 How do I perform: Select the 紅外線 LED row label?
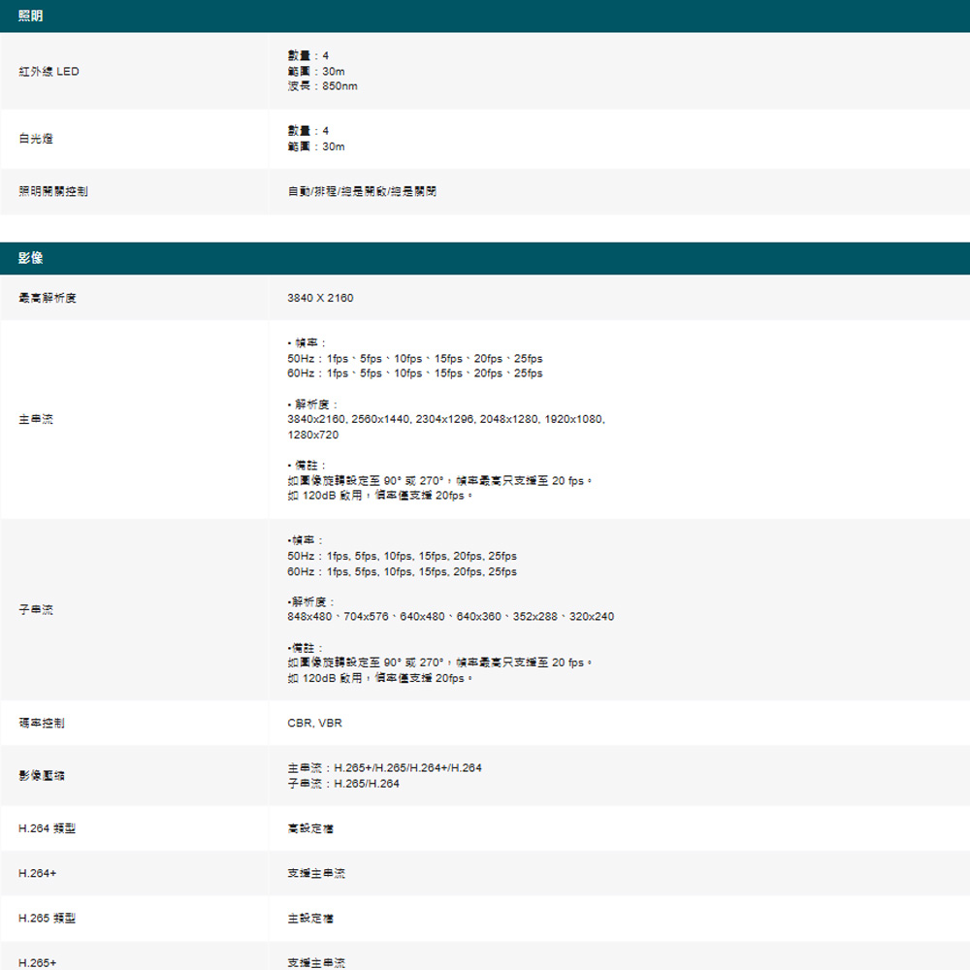tap(48, 72)
